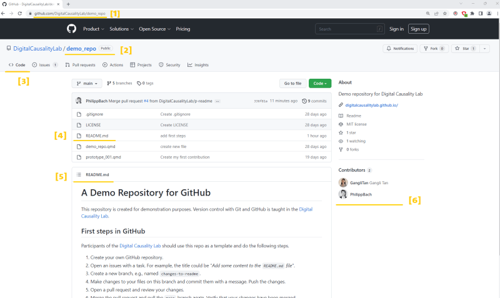Switch to the Issues tab

44,65
